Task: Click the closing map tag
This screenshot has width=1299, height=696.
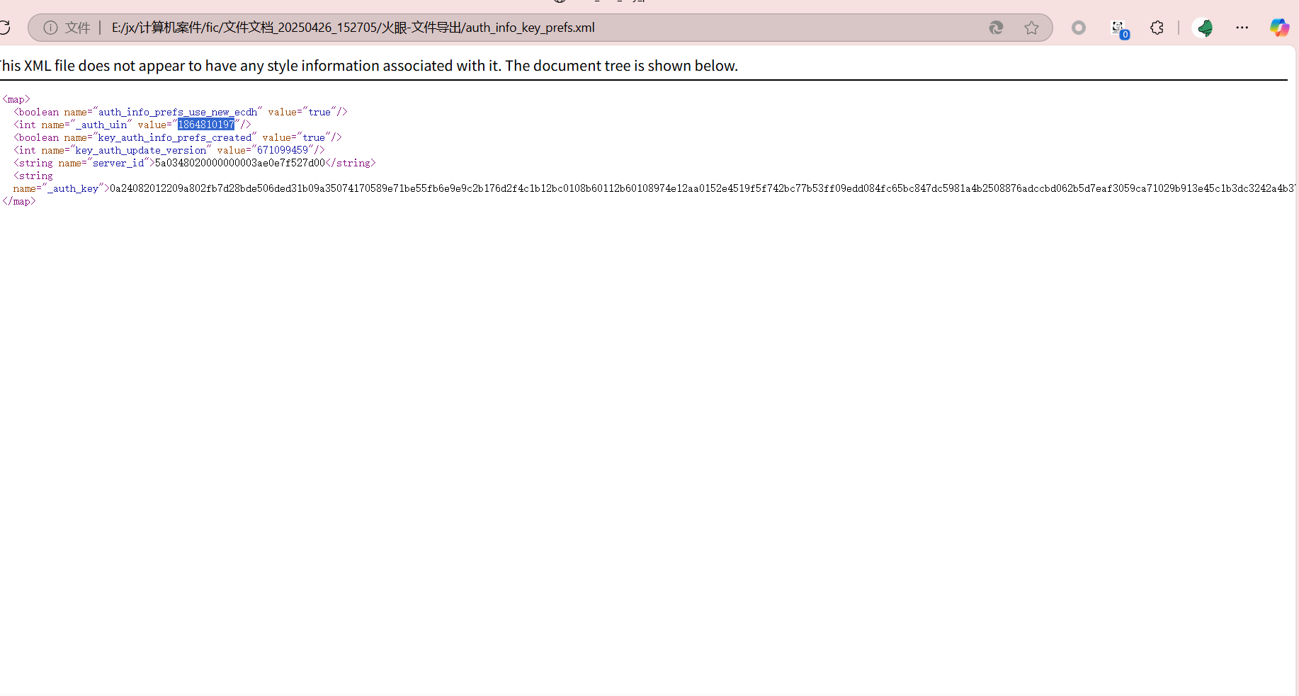Action: (x=19, y=202)
